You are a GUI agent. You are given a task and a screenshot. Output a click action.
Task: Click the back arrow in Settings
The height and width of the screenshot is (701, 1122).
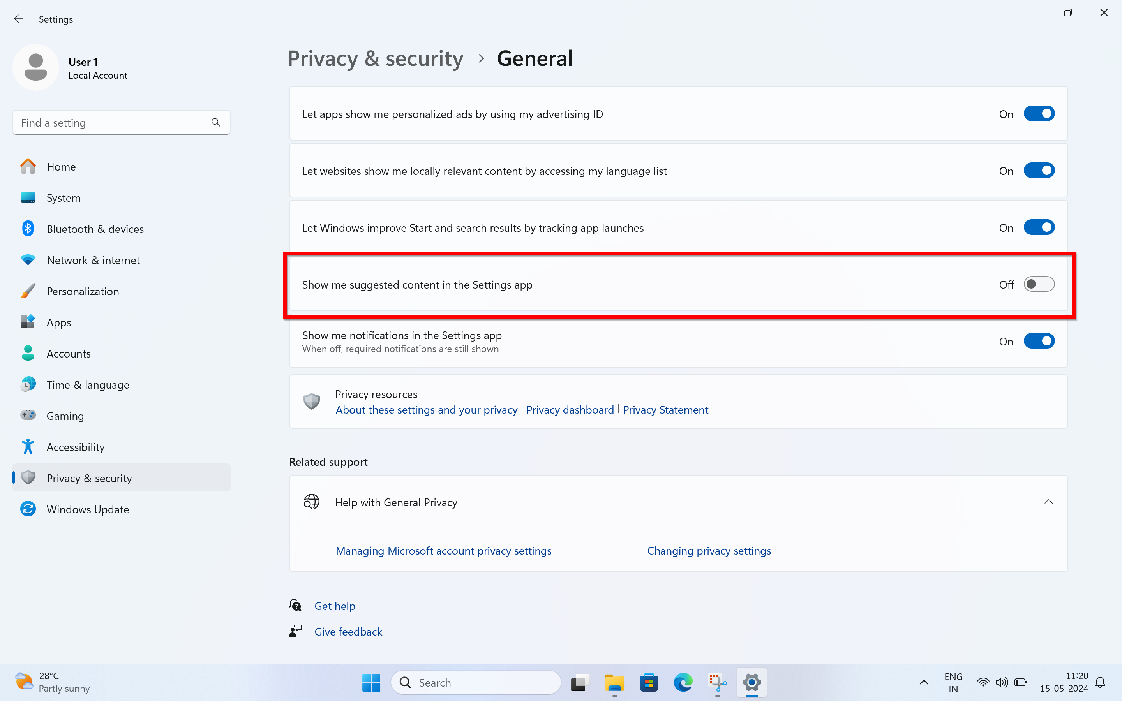pos(19,19)
